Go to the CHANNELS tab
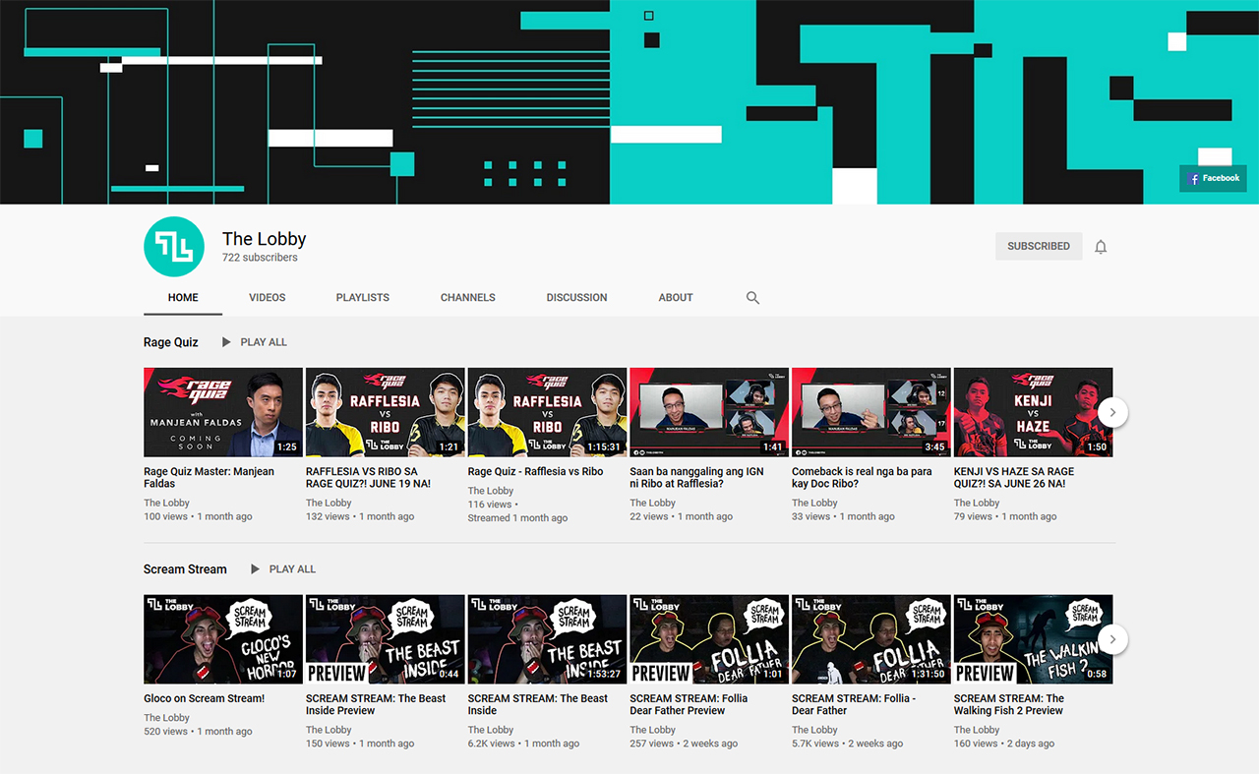This screenshot has width=1259, height=774. pos(468,297)
